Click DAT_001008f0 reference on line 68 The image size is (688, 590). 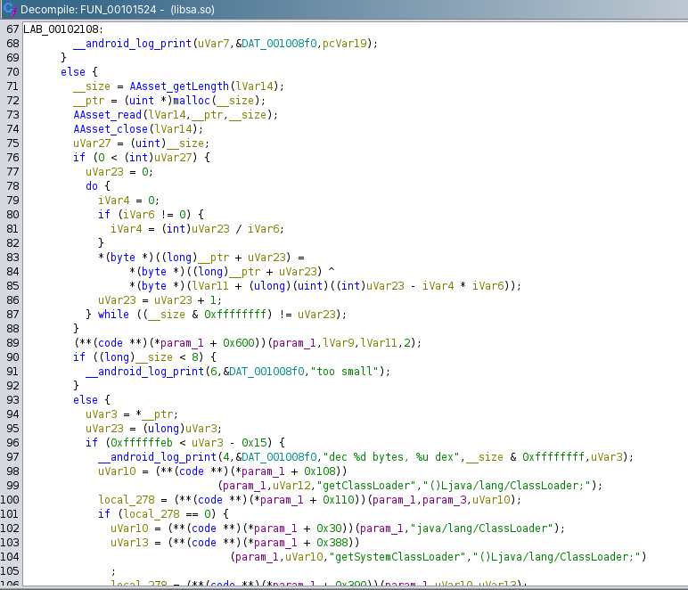pyautogui.click(x=279, y=44)
